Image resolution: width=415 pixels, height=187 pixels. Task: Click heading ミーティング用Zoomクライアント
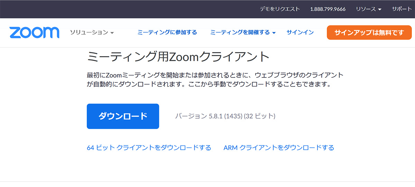(x=178, y=56)
